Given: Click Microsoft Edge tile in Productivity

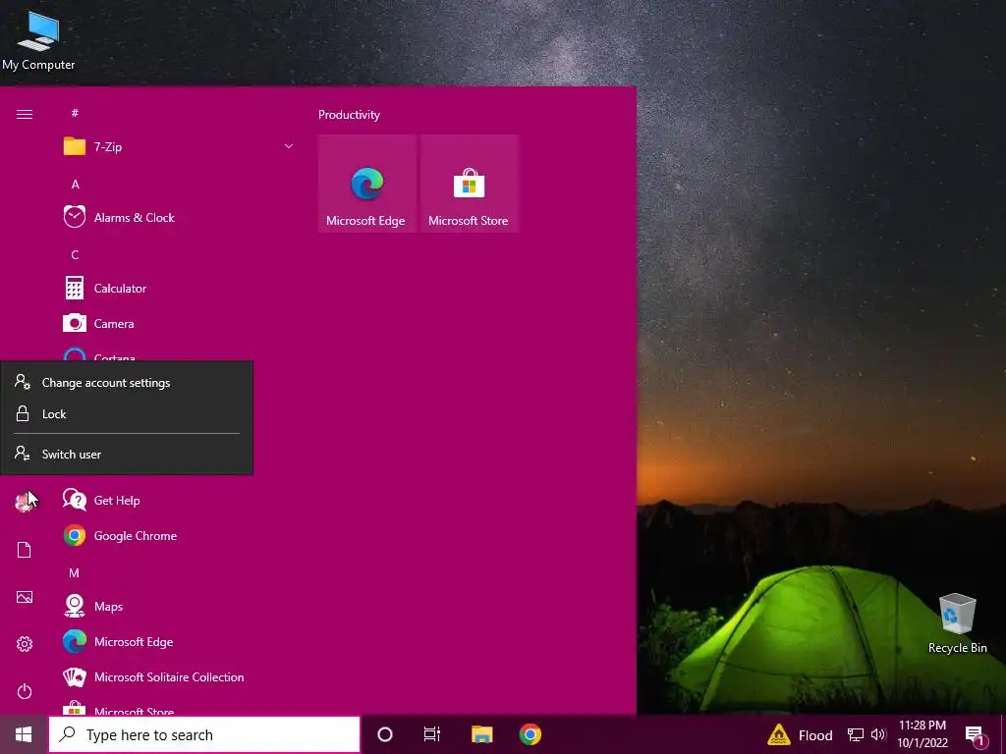Looking at the screenshot, I should click(367, 184).
